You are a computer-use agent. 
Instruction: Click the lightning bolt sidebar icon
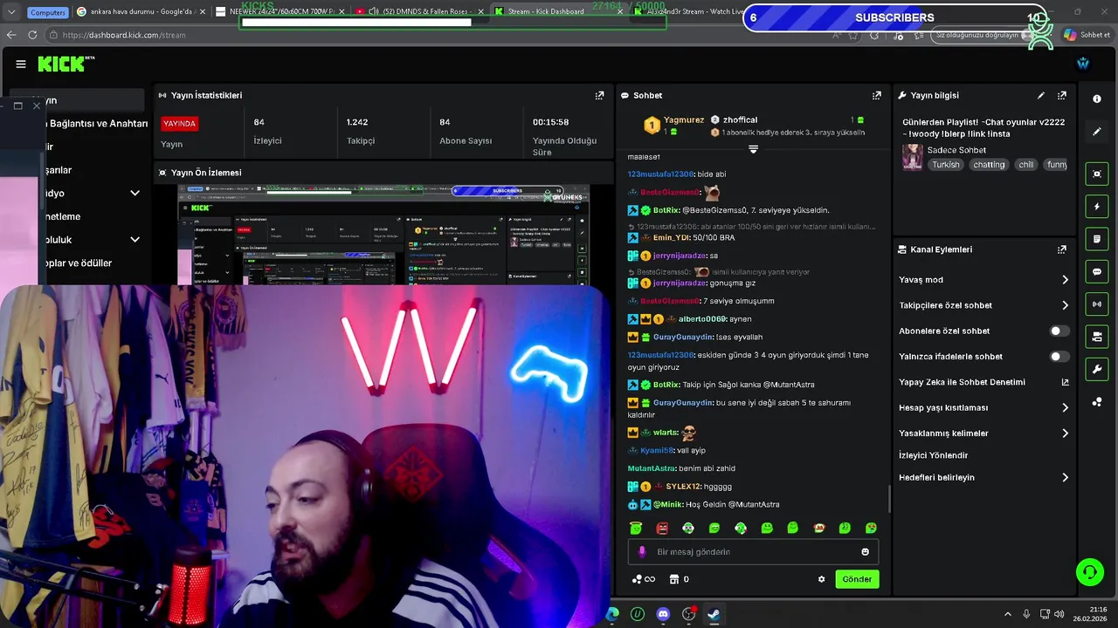(1097, 207)
